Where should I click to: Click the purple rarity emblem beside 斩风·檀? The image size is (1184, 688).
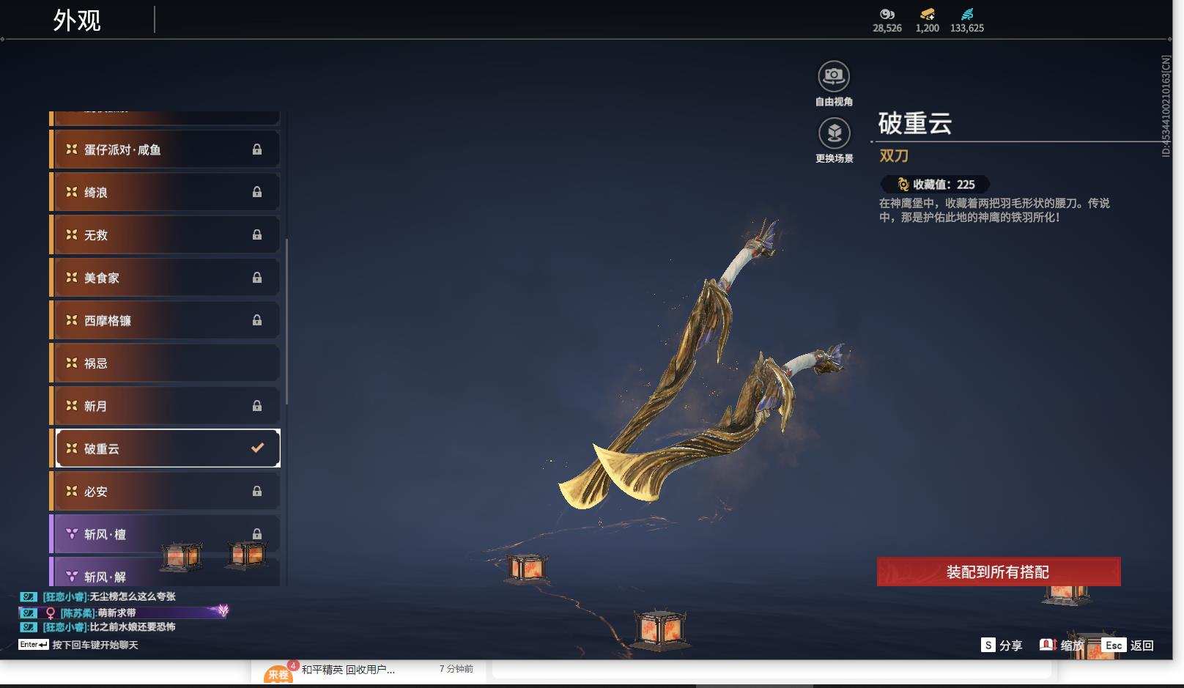72,534
